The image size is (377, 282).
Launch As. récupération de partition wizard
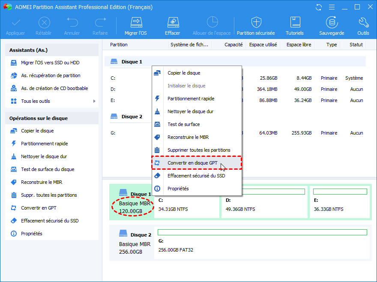pos(51,75)
